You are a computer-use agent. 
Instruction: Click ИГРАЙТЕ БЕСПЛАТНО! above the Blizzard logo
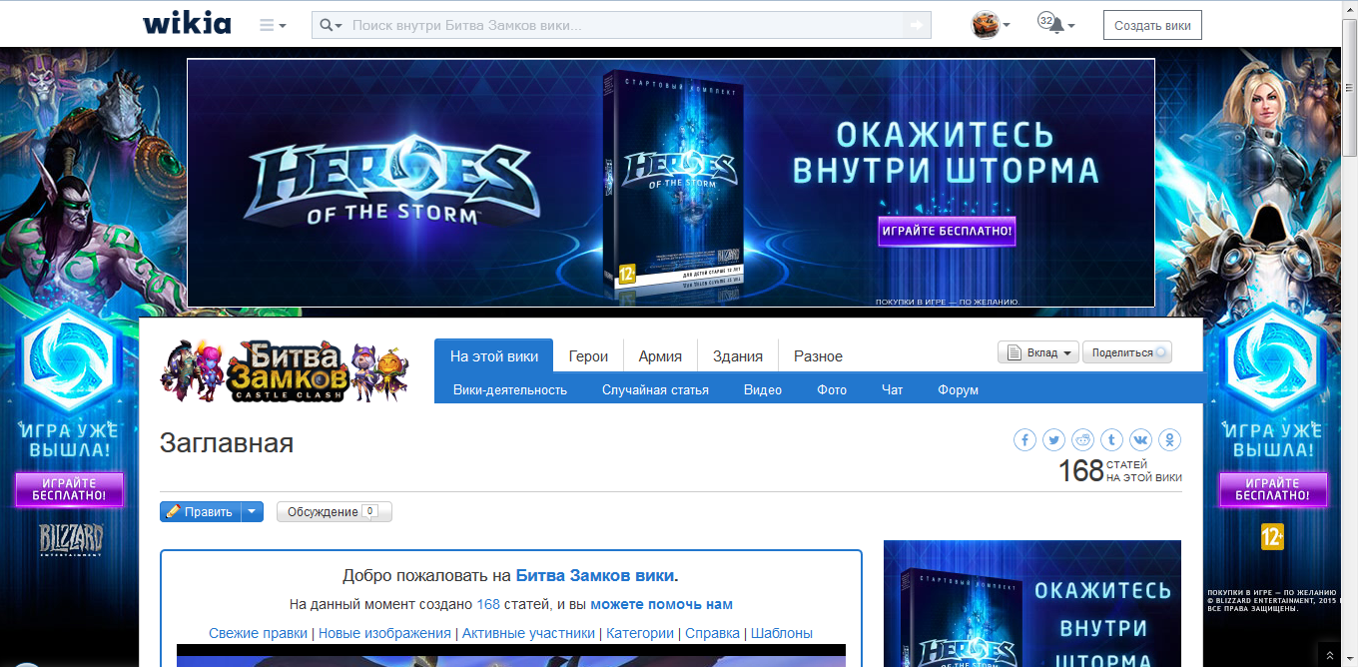tap(69, 489)
